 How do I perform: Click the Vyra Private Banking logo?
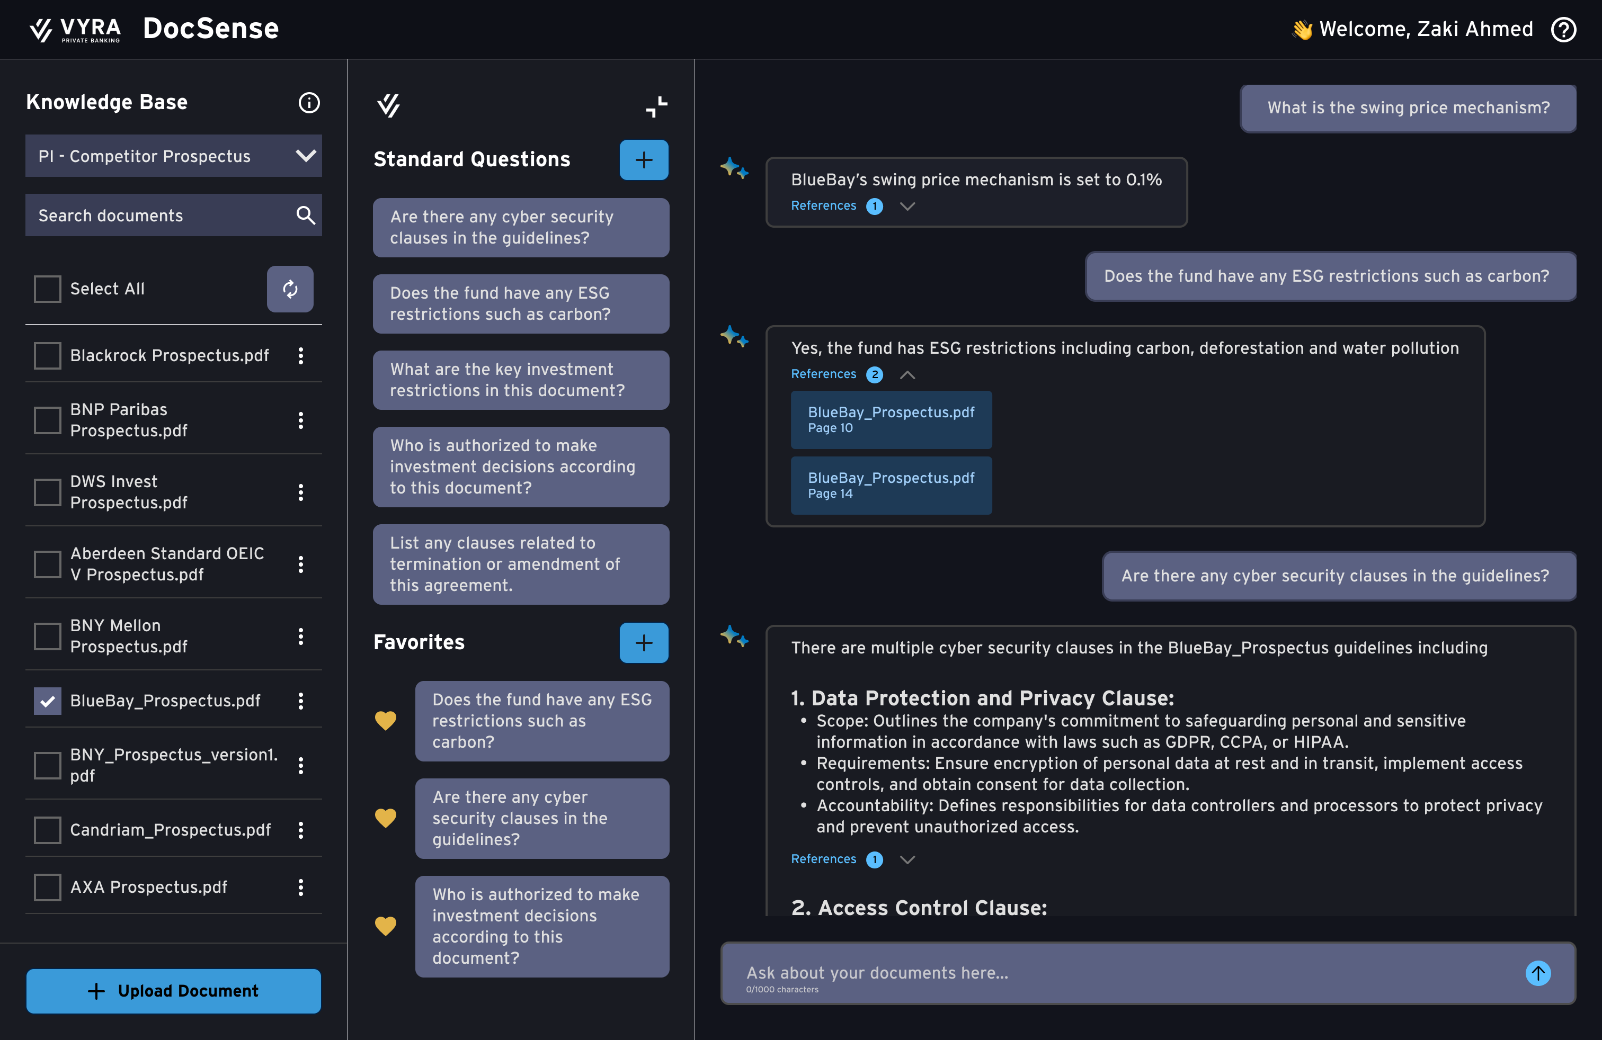click(x=75, y=30)
